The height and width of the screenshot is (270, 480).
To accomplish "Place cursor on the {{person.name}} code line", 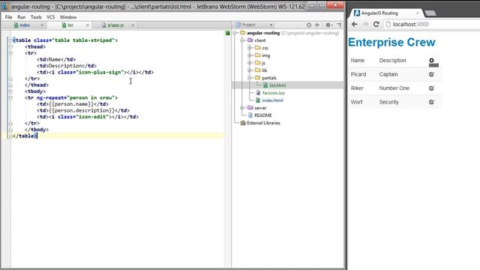I will point(73,104).
